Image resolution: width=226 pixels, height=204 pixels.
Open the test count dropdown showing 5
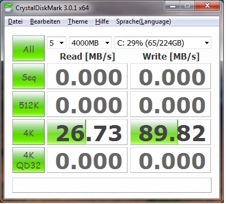point(56,43)
